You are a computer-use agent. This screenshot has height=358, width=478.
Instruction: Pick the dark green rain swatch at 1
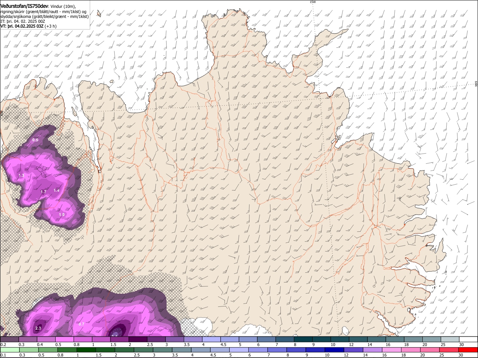pyautogui.click(x=86, y=350)
